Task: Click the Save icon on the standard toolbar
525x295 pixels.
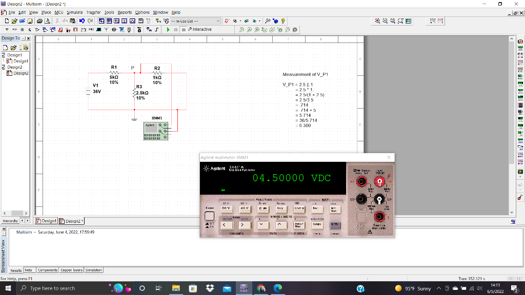Action: pyautogui.click(x=29, y=20)
